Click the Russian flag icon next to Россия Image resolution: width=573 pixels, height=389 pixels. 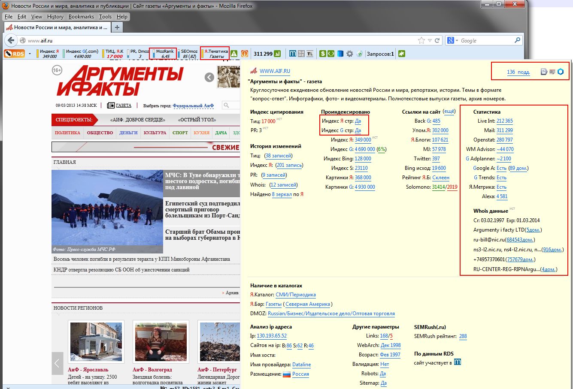tap(287, 374)
